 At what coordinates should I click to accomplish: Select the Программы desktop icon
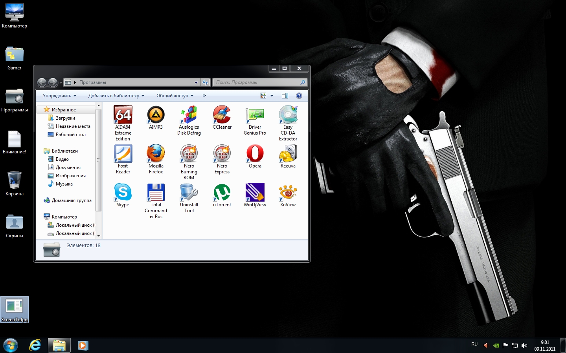[x=15, y=100]
